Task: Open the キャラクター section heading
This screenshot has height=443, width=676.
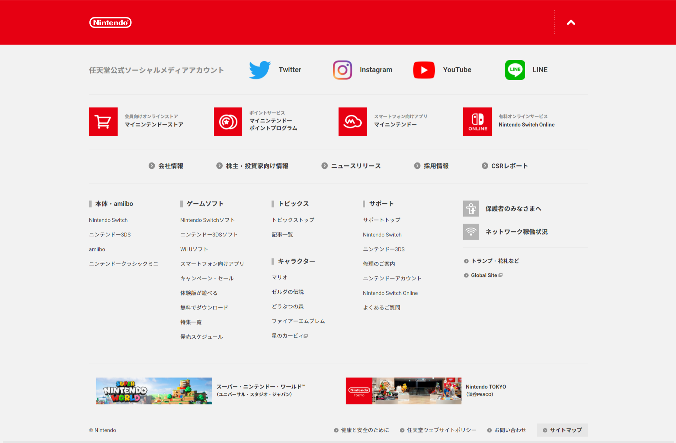Action: 296,261
